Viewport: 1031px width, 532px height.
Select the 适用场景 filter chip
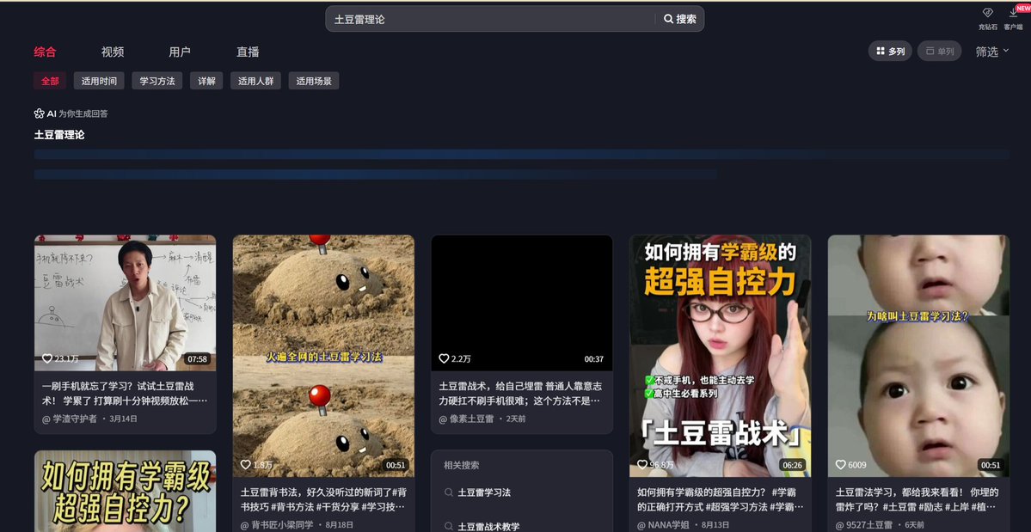(x=314, y=81)
